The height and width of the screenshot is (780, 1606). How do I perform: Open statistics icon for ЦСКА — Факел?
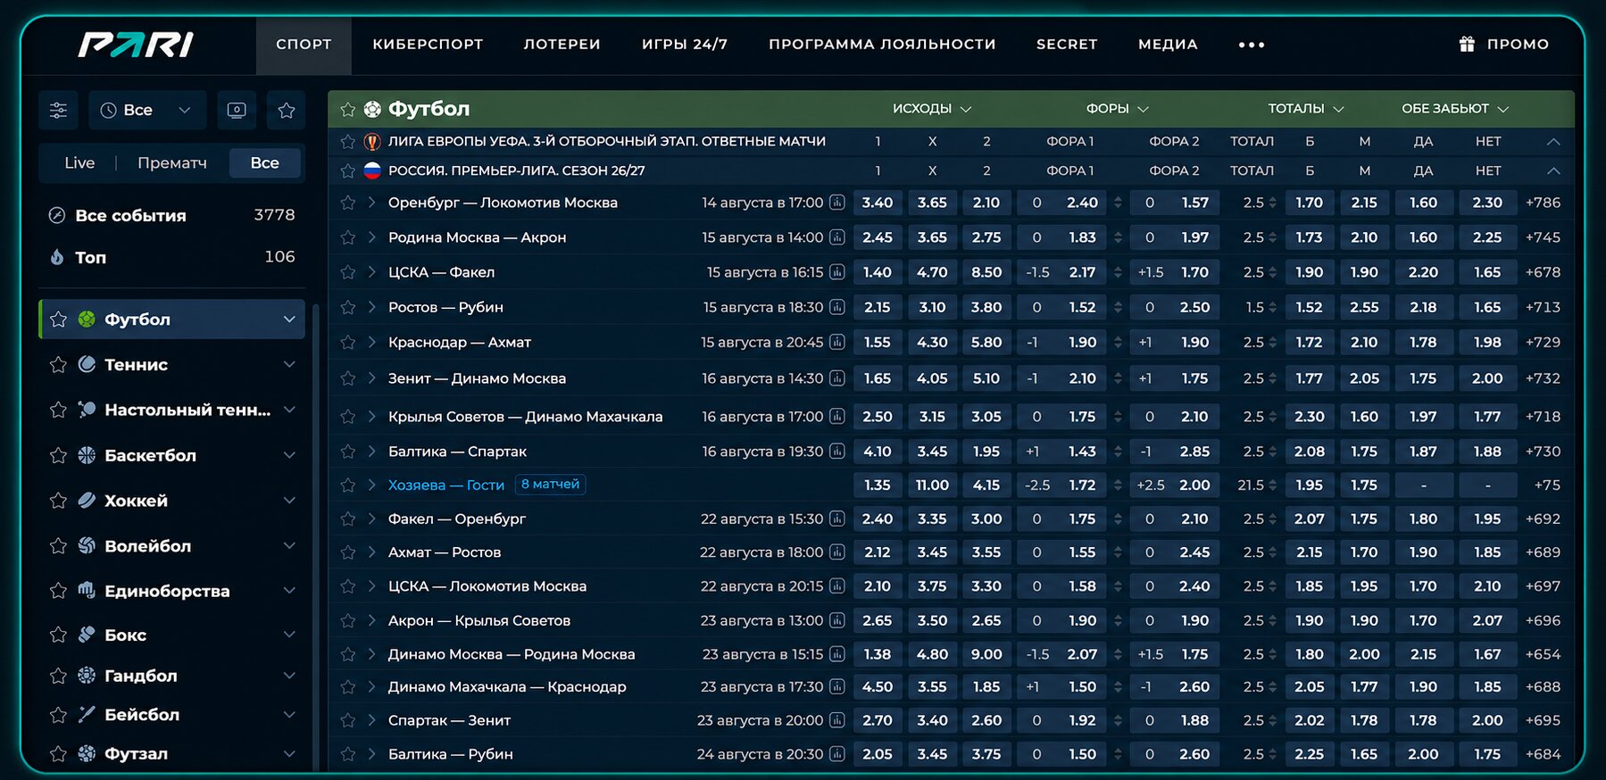837,272
